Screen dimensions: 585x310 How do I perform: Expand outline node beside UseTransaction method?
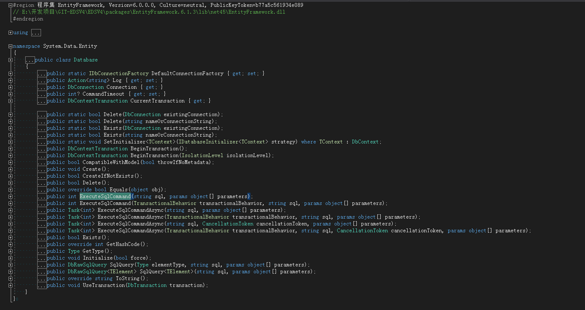point(10,285)
